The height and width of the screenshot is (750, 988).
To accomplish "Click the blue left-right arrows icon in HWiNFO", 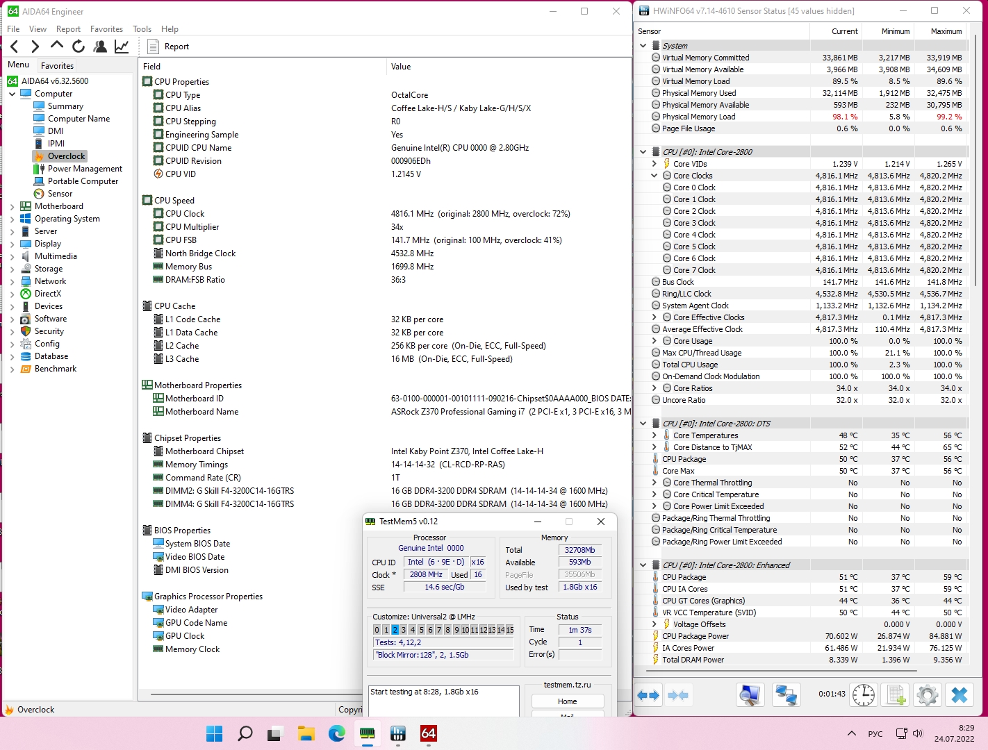I will 648,695.
